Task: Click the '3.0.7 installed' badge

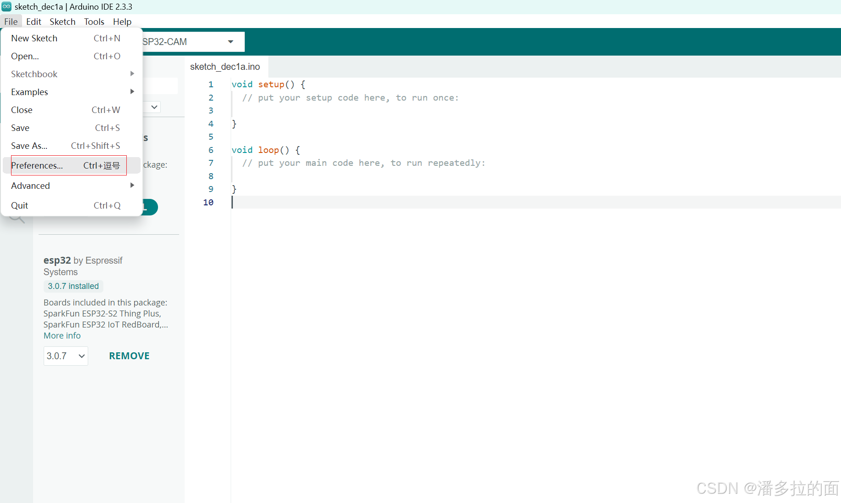Action: [x=73, y=286]
